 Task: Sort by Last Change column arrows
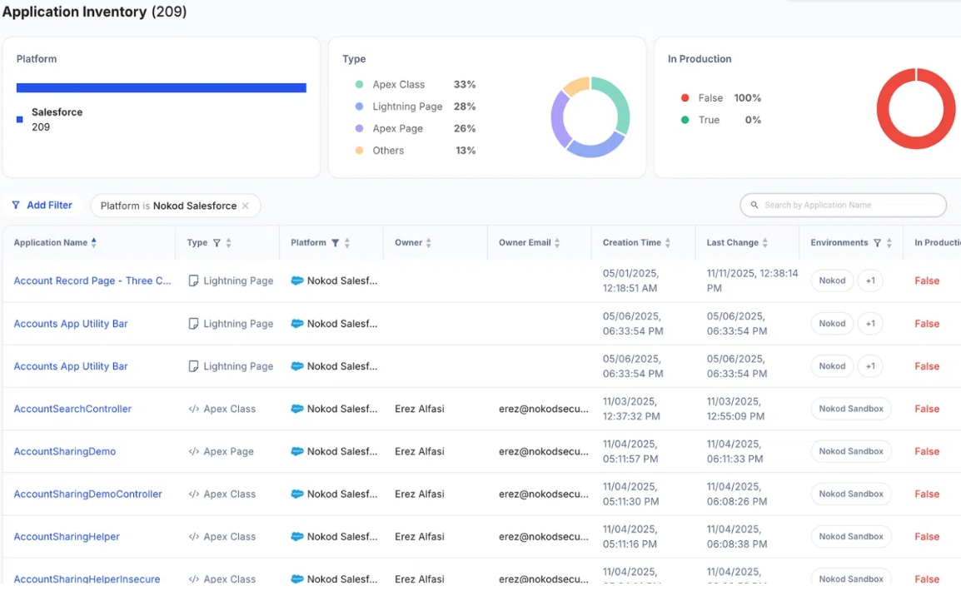[x=764, y=243]
